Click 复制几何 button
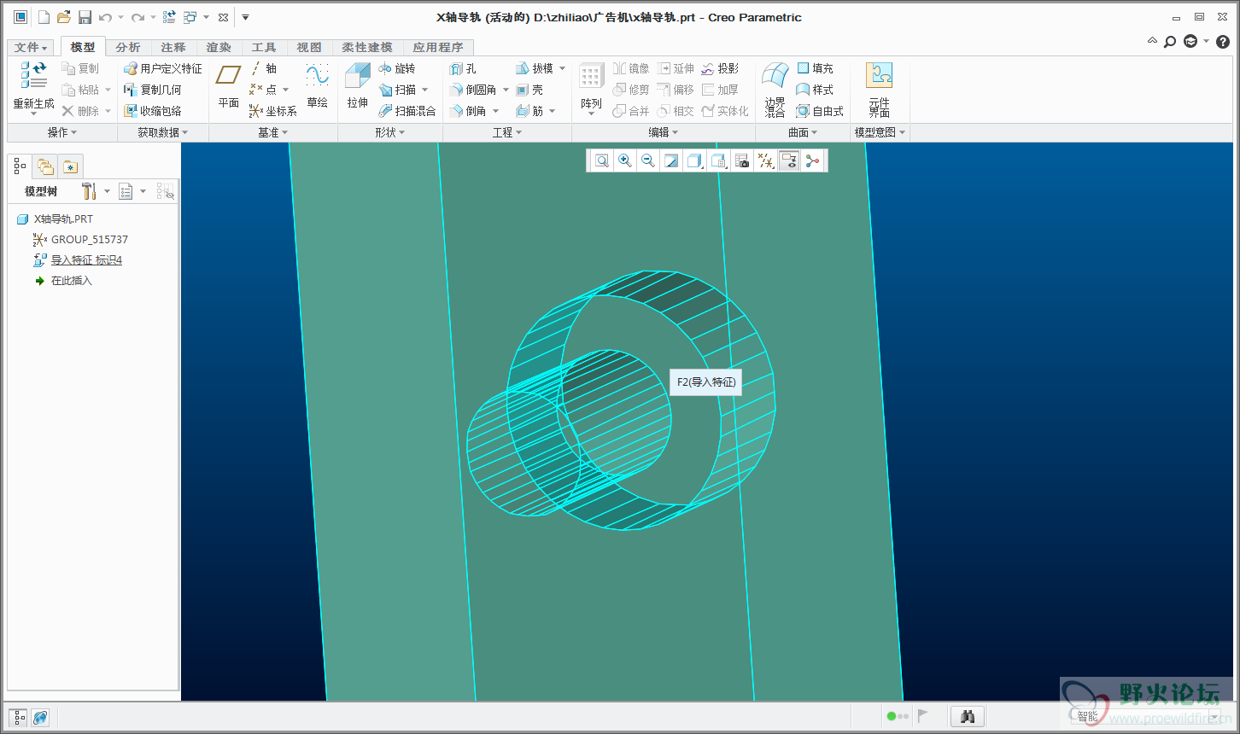1240x734 pixels. click(153, 90)
